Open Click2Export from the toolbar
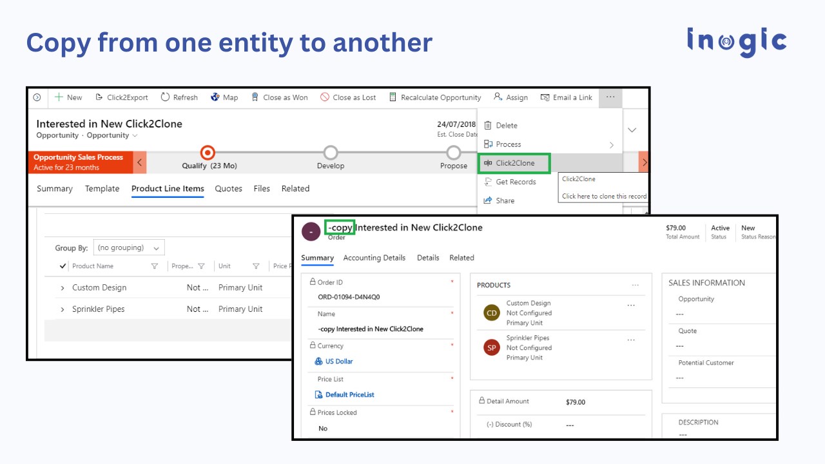 pyautogui.click(x=121, y=97)
